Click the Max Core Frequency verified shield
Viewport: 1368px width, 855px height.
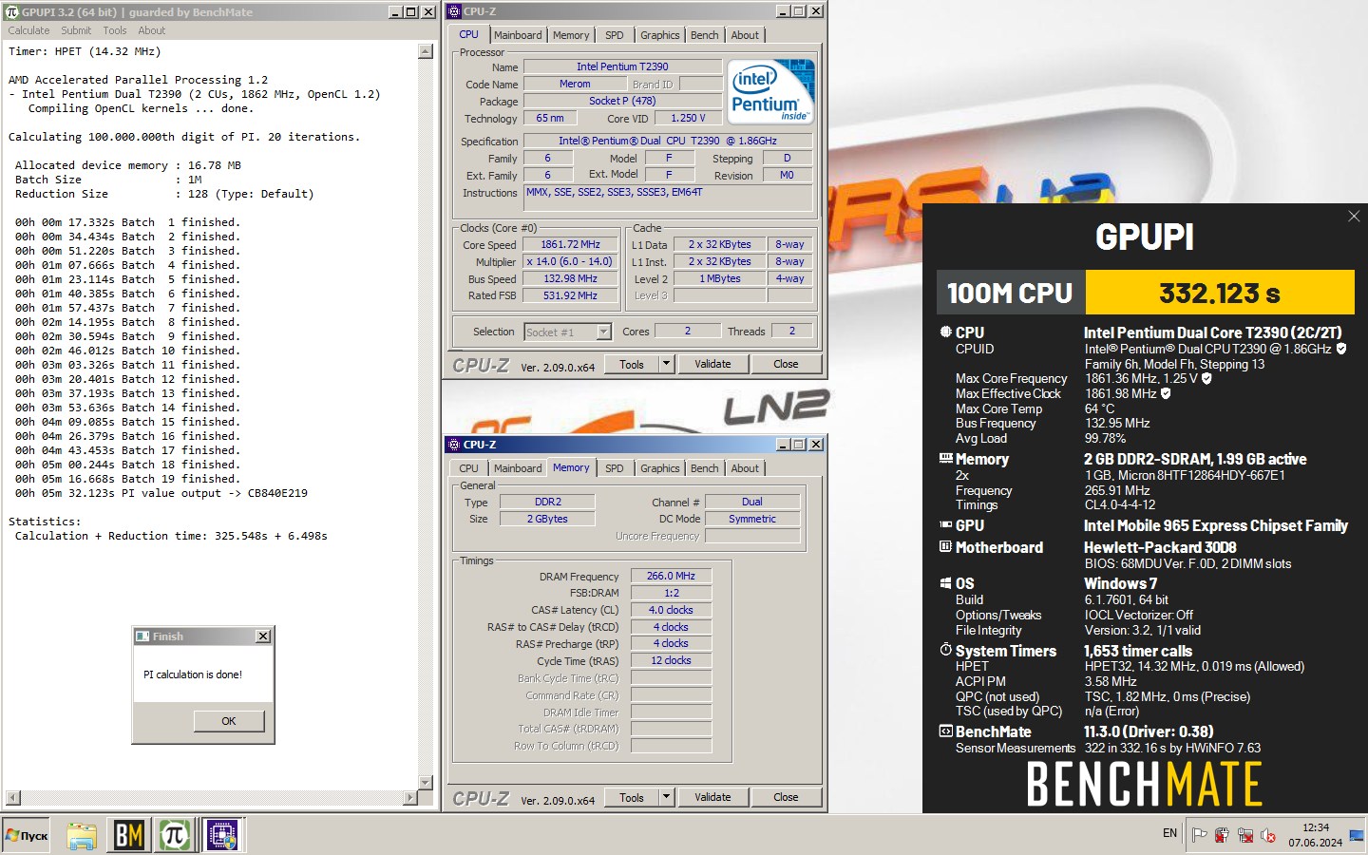pyautogui.click(x=1206, y=378)
